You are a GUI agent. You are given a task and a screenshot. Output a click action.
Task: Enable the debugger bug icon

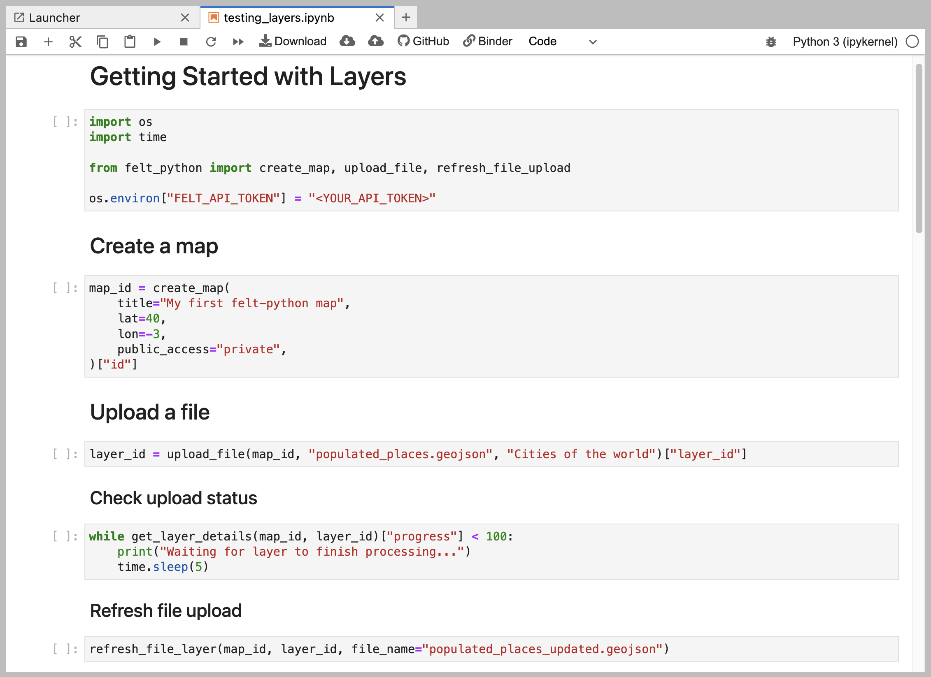pyautogui.click(x=771, y=42)
